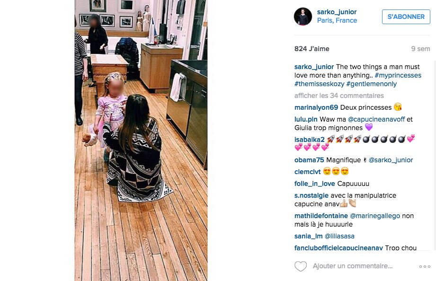
Task: Open isabalka2 commenter profile
Action: point(310,140)
